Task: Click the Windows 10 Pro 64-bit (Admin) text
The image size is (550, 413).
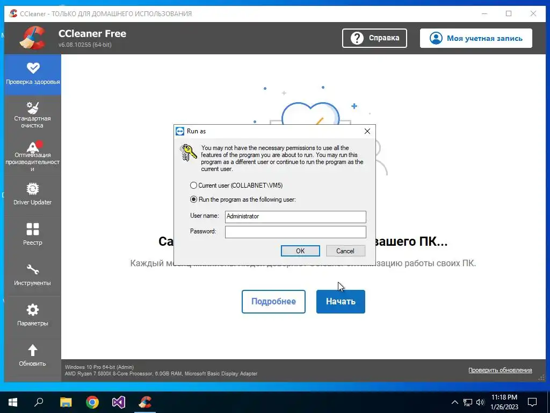Action: click(x=99, y=367)
